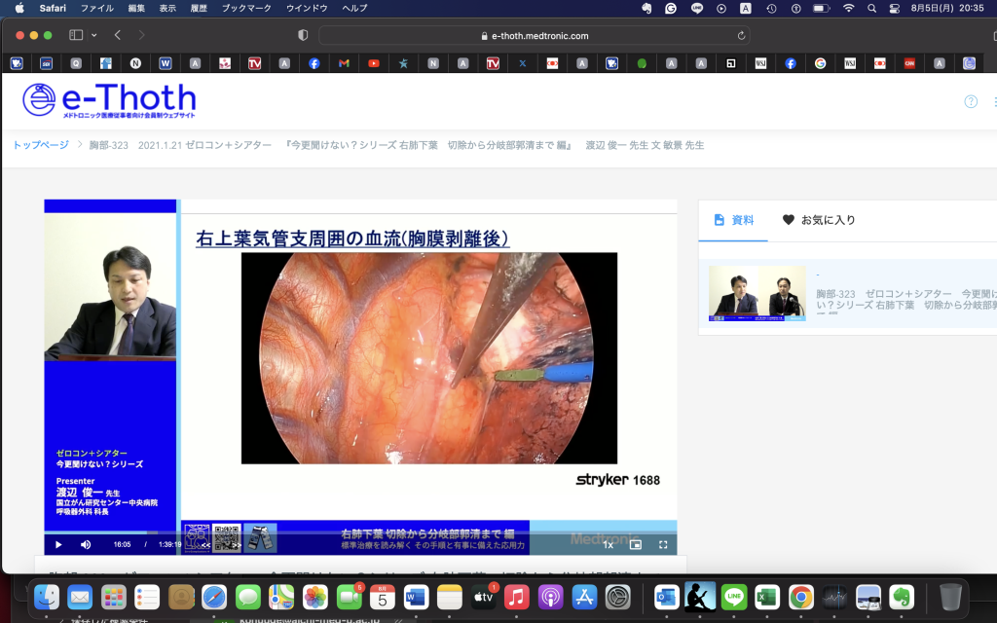Play the surgery lecture video
Screen dimensions: 997x623
pyautogui.click(x=58, y=544)
